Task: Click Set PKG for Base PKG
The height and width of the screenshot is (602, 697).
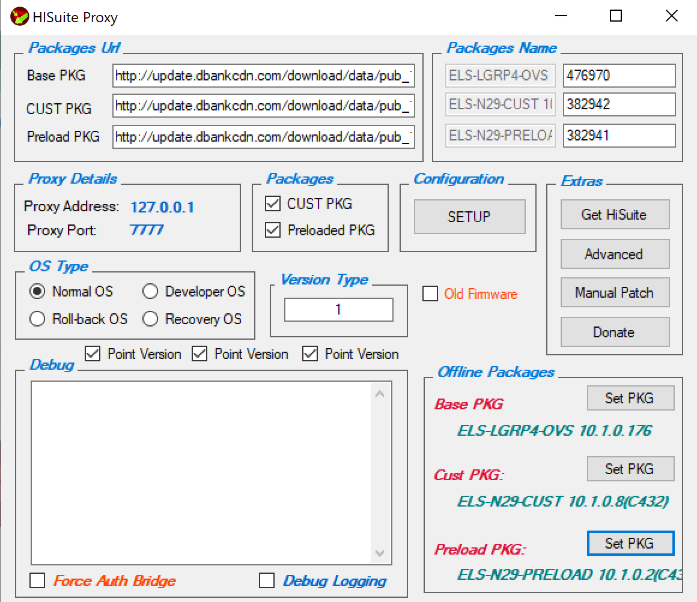Action: [630, 398]
